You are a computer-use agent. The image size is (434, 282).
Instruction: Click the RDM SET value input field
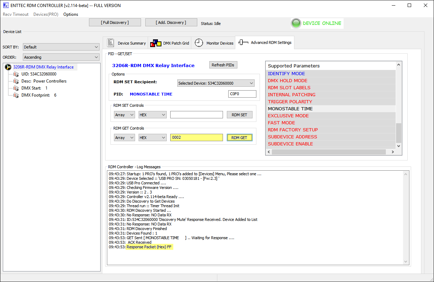pos(196,115)
